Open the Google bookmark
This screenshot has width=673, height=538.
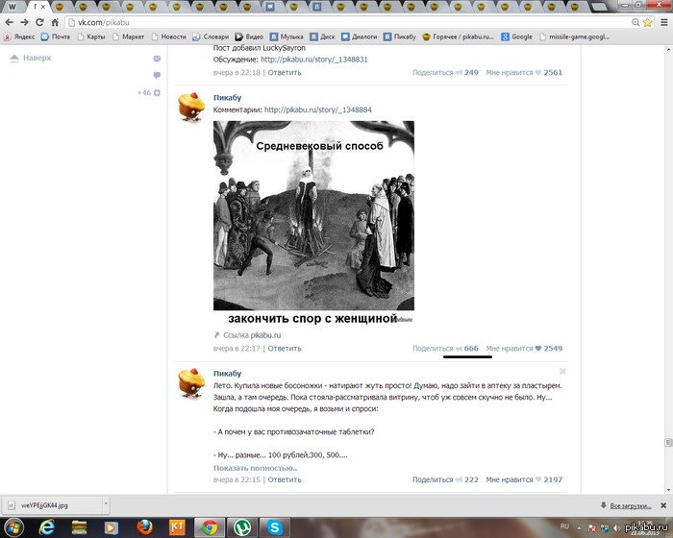click(517, 37)
